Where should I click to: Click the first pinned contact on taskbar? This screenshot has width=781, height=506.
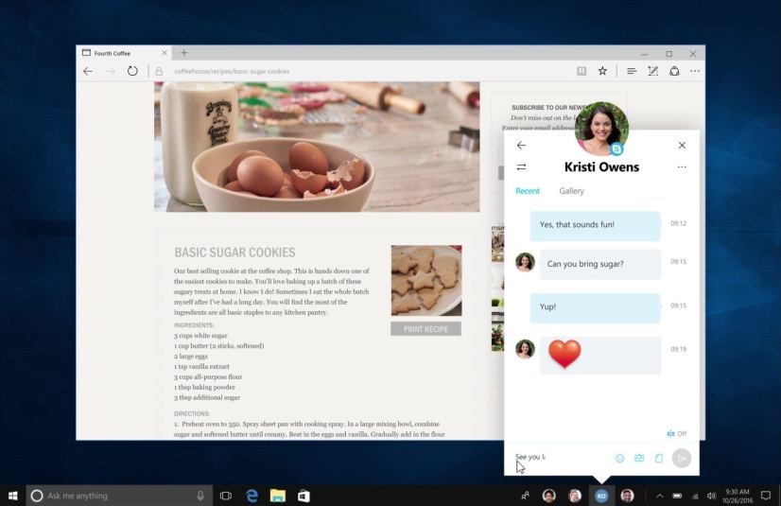pyautogui.click(x=549, y=496)
